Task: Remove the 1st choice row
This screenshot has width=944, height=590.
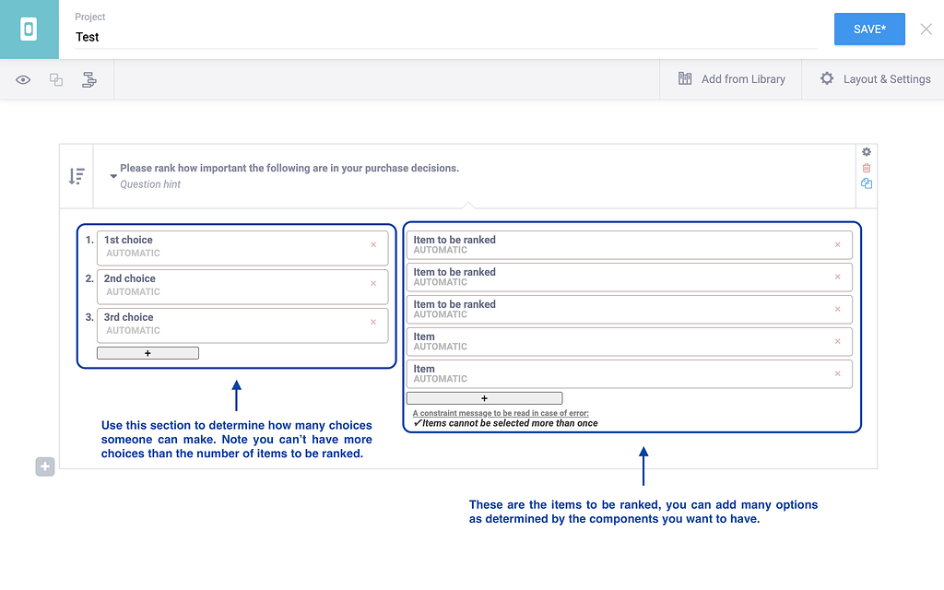Action: pyautogui.click(x=373, y=245)
